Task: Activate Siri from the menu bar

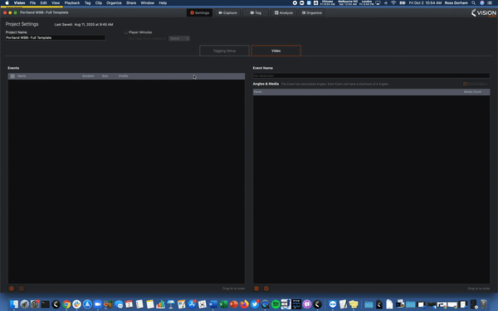Action: coord(481,2)
